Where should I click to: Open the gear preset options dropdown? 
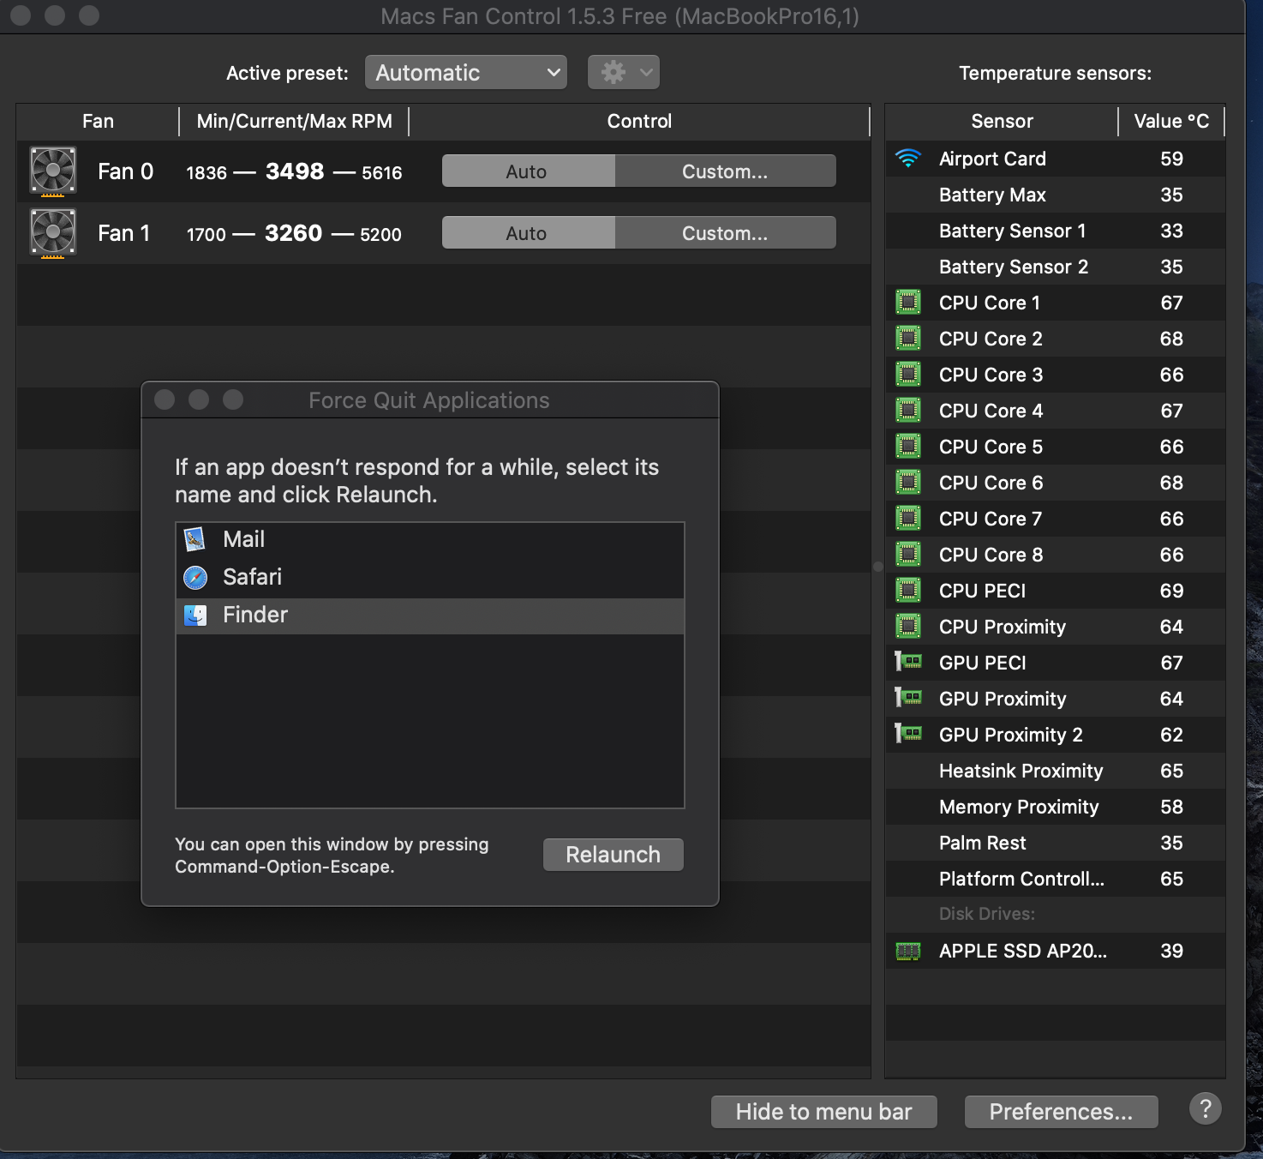click(624, 73)
